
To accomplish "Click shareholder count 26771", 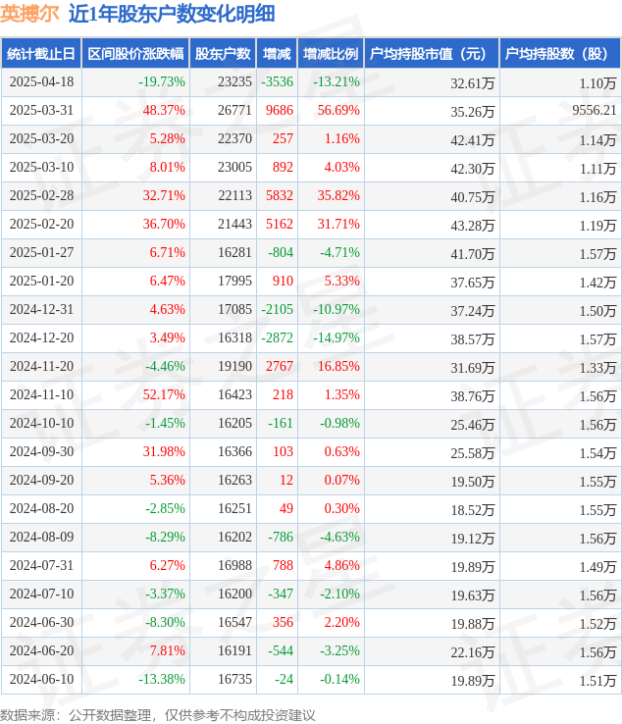I will point(235,110).
